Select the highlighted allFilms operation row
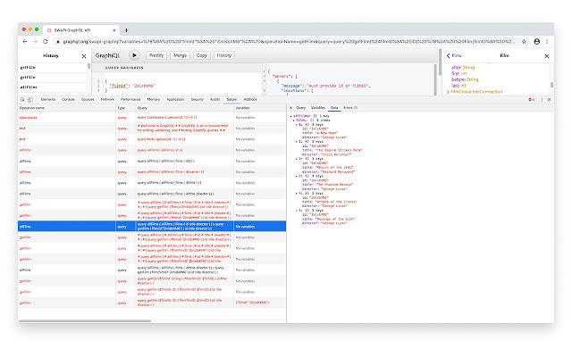This screenshot has width=572, height=357. click(152, 226)
